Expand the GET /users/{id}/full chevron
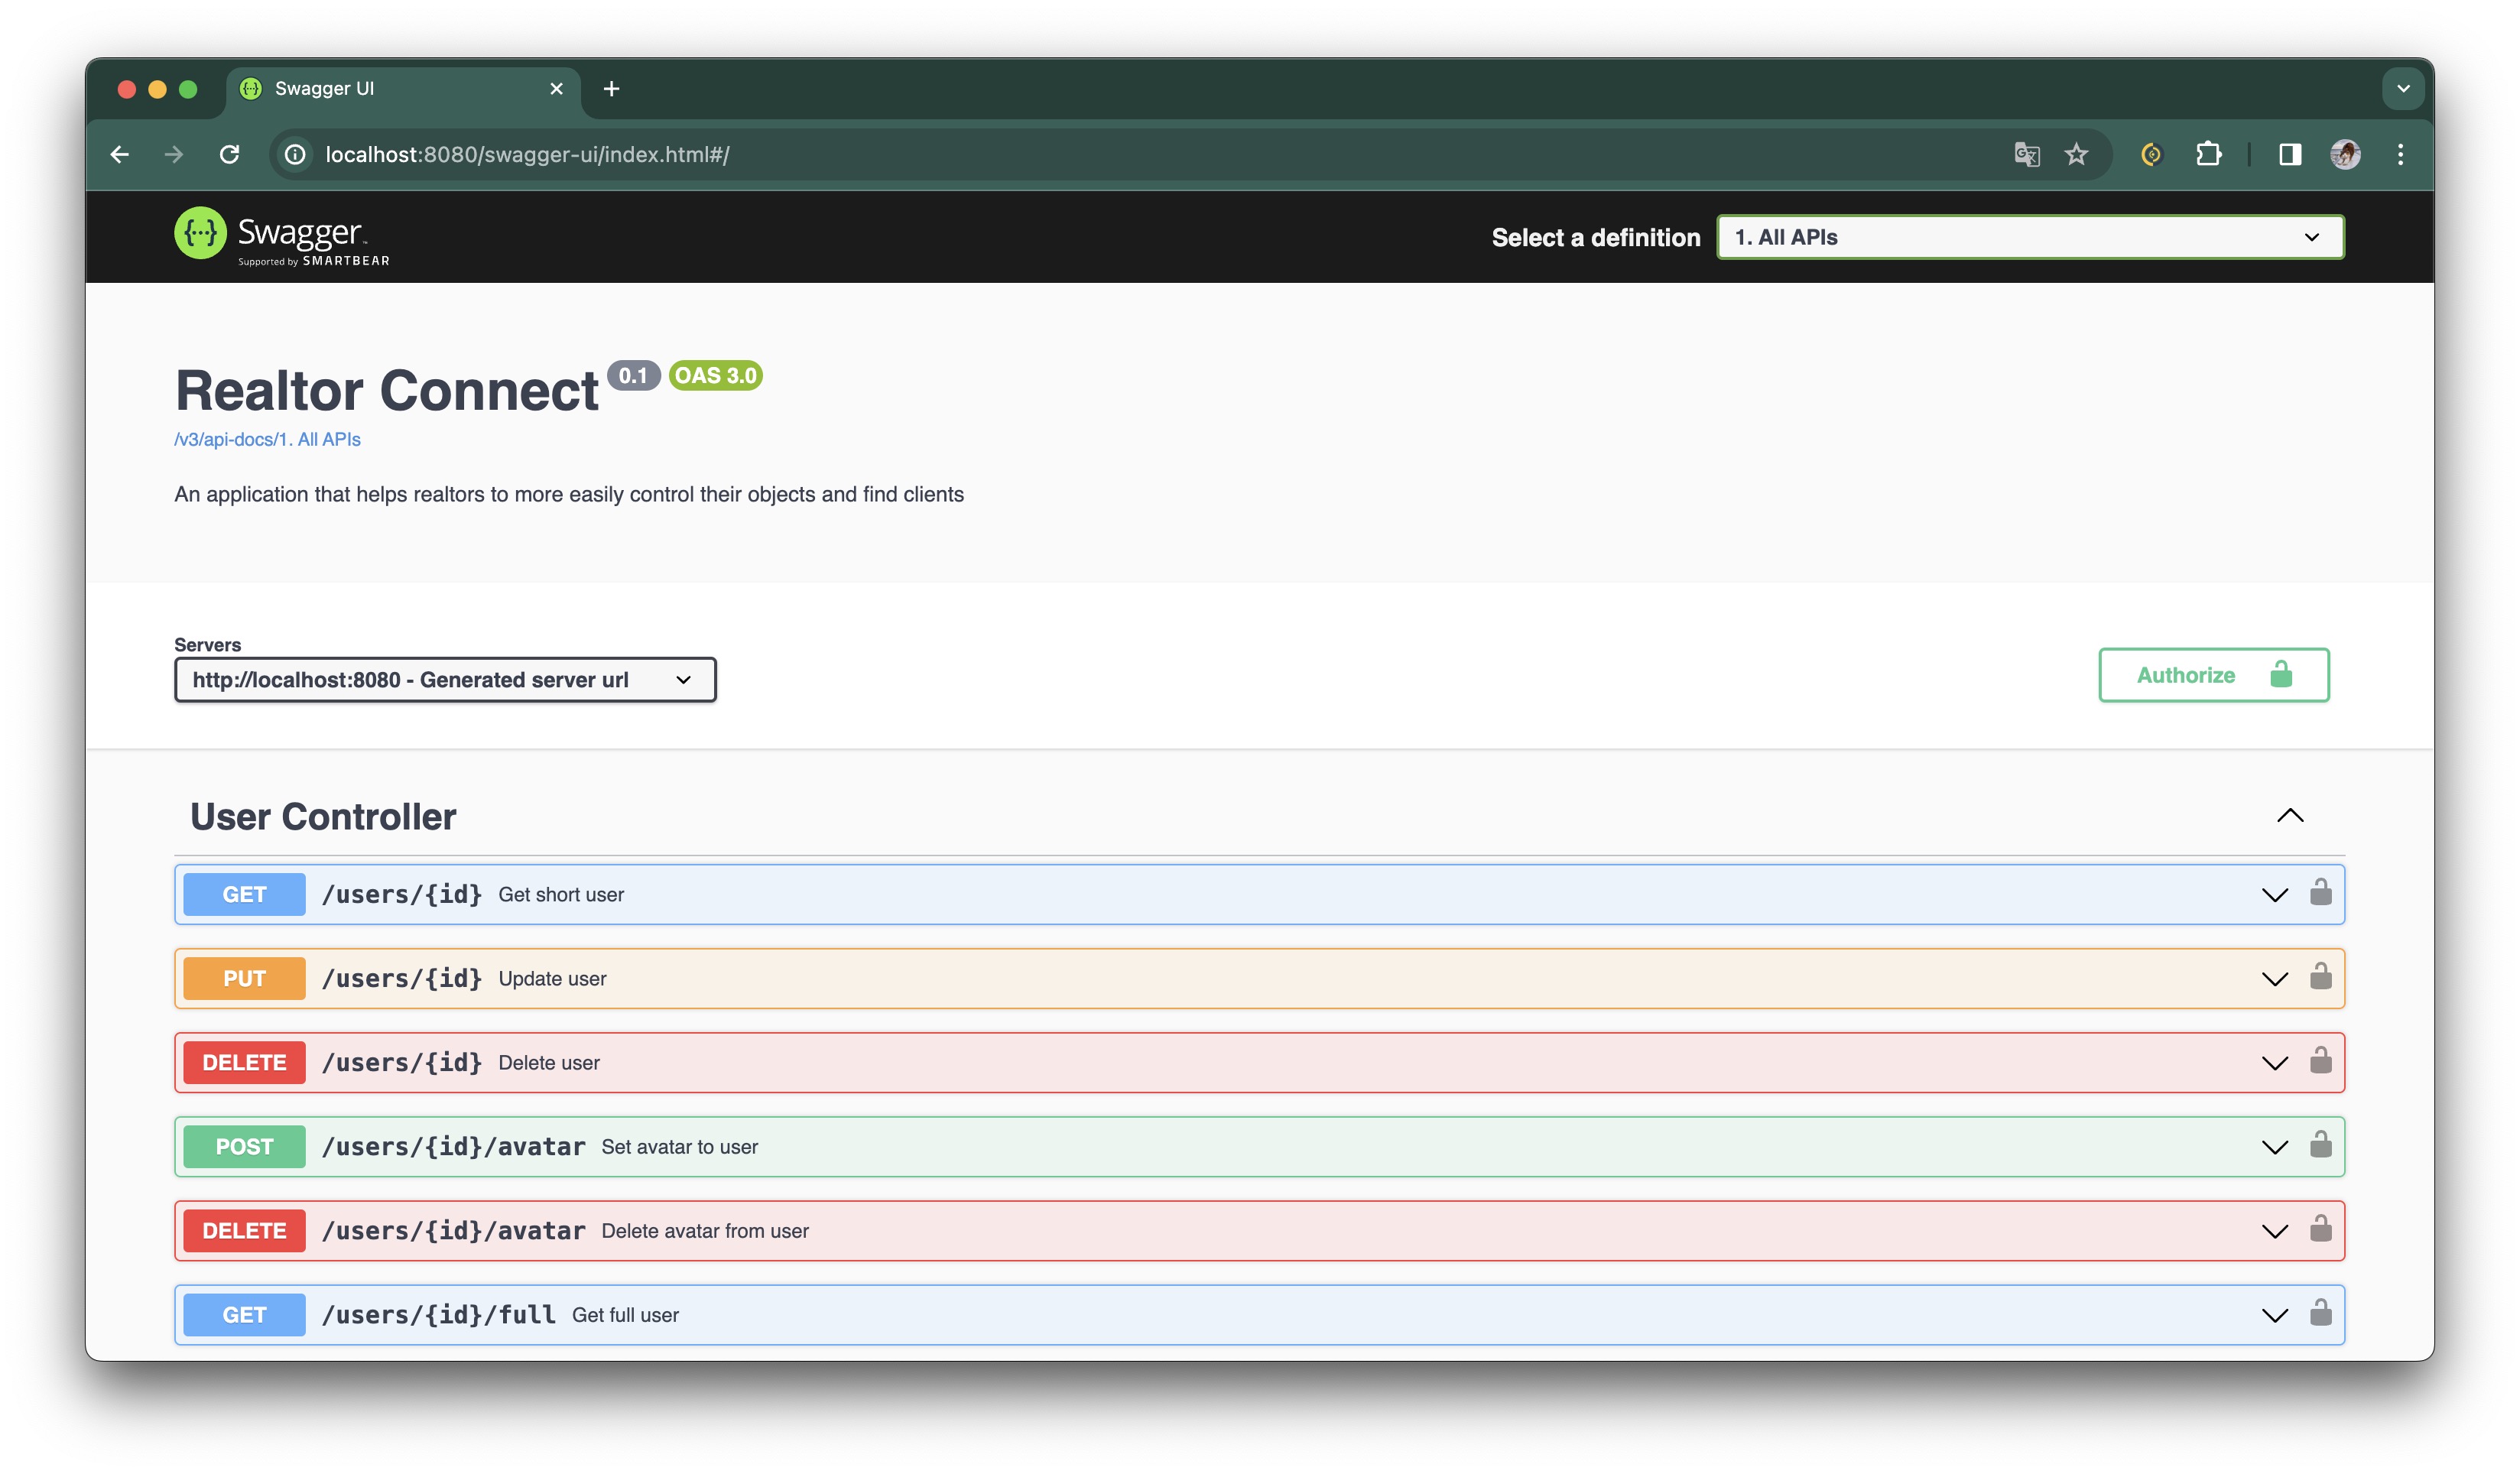Image resolution: width=2520 pixels, height=1474 pixels. [2274, 1315]
